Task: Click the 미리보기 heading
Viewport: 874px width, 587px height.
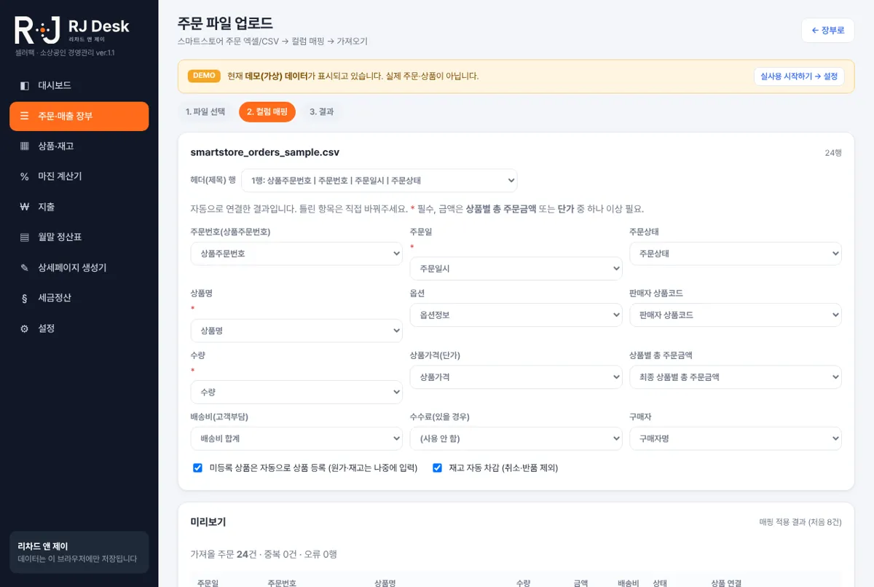Action: point(208,522)
